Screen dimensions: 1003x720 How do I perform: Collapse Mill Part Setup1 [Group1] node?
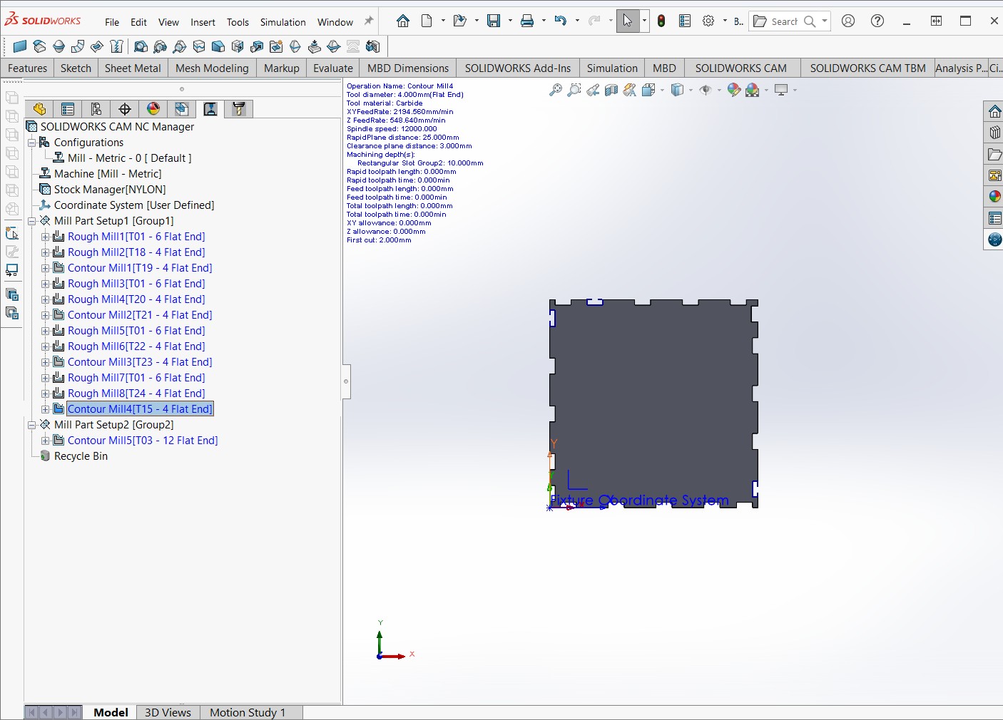tap(31, 221)
